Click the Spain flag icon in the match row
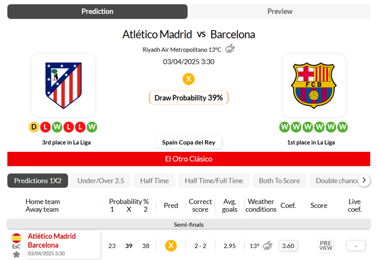This screenshot has height=260, width=376. [17, 238]
